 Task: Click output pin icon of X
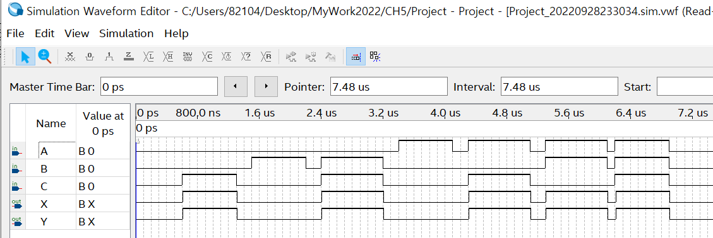pyautogui.click(x=17, y=204)
